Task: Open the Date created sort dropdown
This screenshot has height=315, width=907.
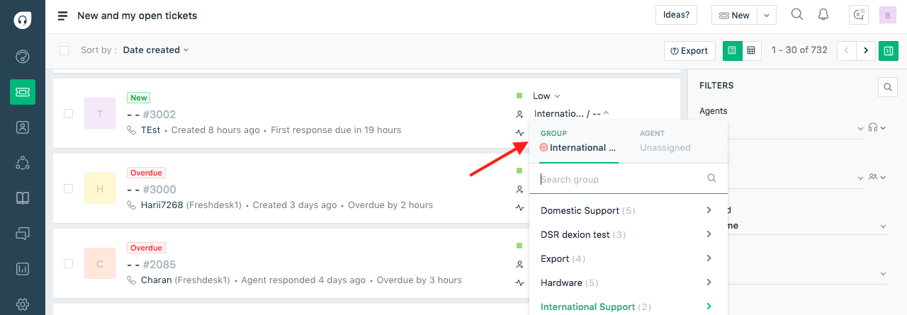Action: [156, 50]
